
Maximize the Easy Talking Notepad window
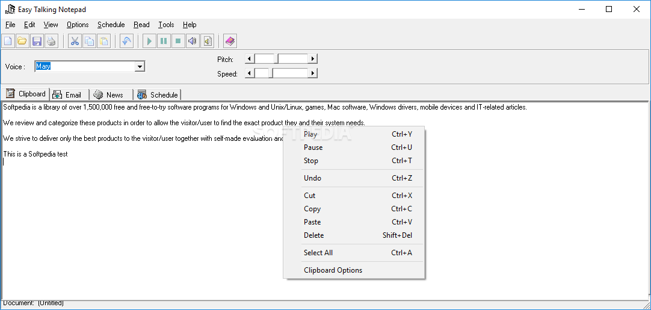tap(609, 9)
